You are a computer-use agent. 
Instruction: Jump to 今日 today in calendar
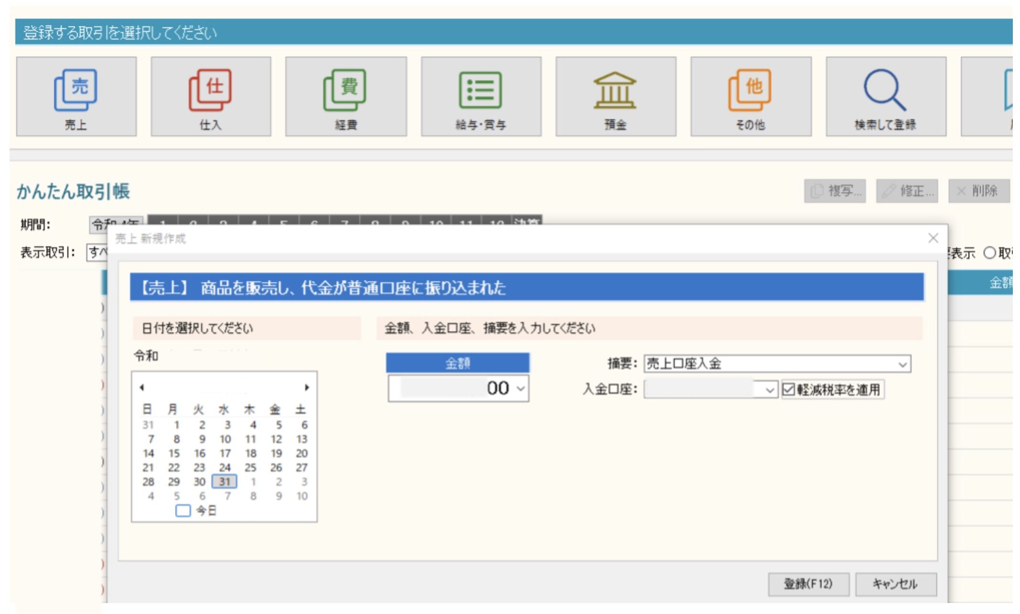pos(196,511)
